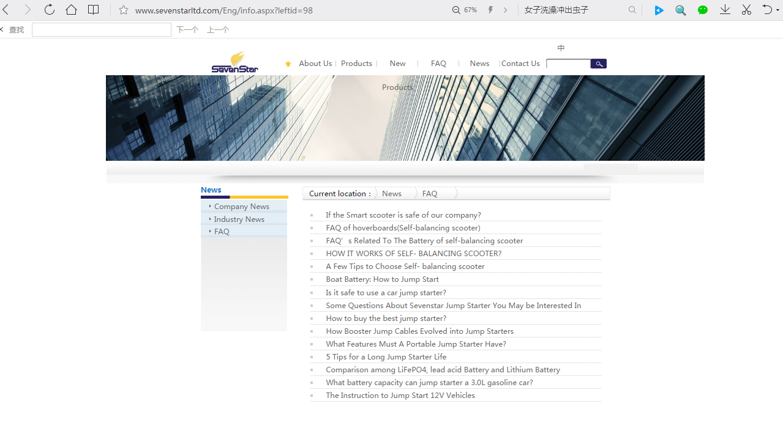The image size is (783, 431).
Task: Click the scissors screenshot tool icon
Action: [x=746, y=10]
